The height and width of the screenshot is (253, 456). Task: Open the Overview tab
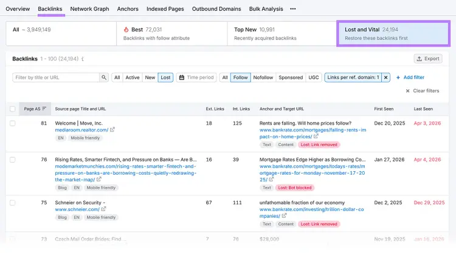(x=18, y=9)
